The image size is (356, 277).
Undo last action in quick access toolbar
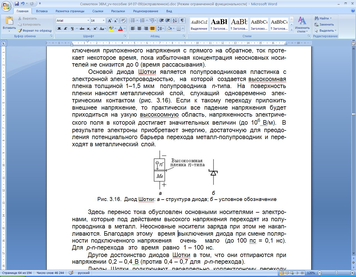(x=23, y=4)
